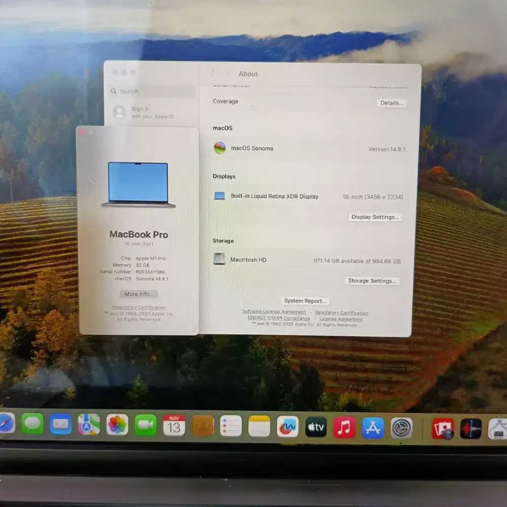507x507 pixels.
Task: Open Messages from the Dock
Action: 33,426
